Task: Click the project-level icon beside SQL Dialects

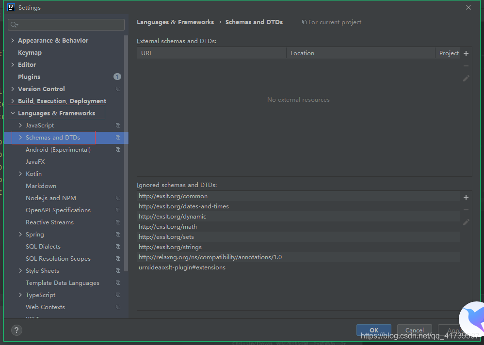Action: [x=118, y=246]
